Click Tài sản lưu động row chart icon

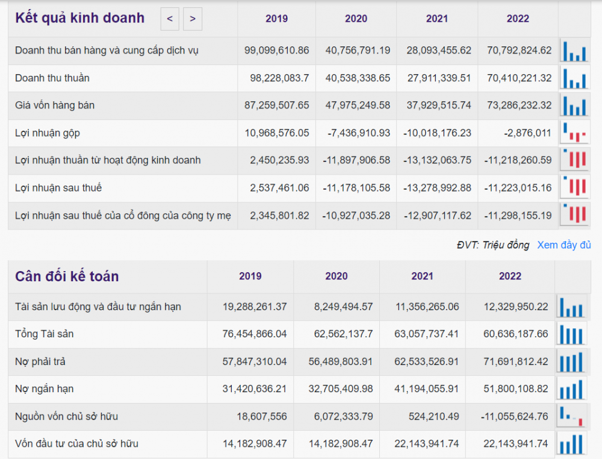point(571,307)
